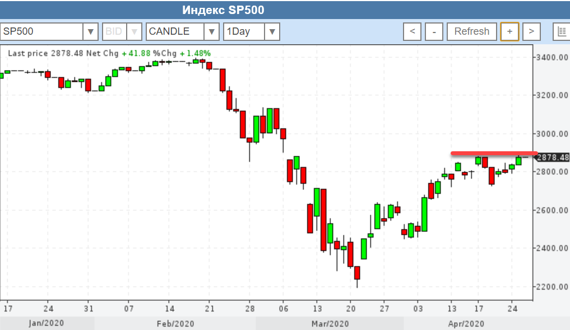Screen dimensions: 570x330
Task: Click the SP500 symbol input field
Action: point(42,31)
